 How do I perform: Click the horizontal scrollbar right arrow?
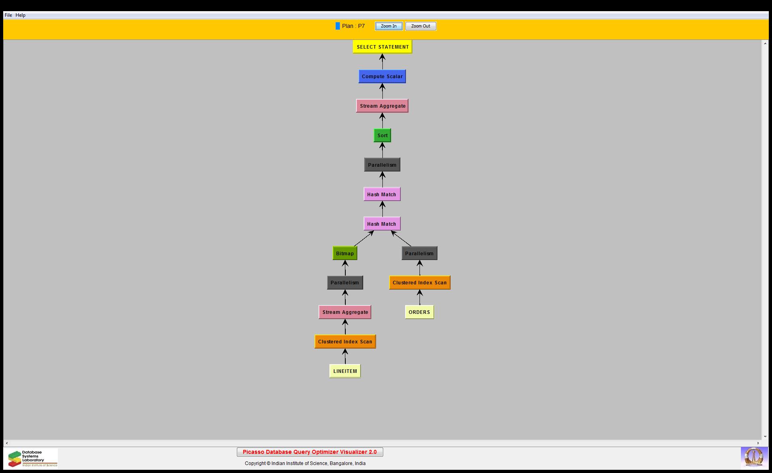click(x=758, y=443)
